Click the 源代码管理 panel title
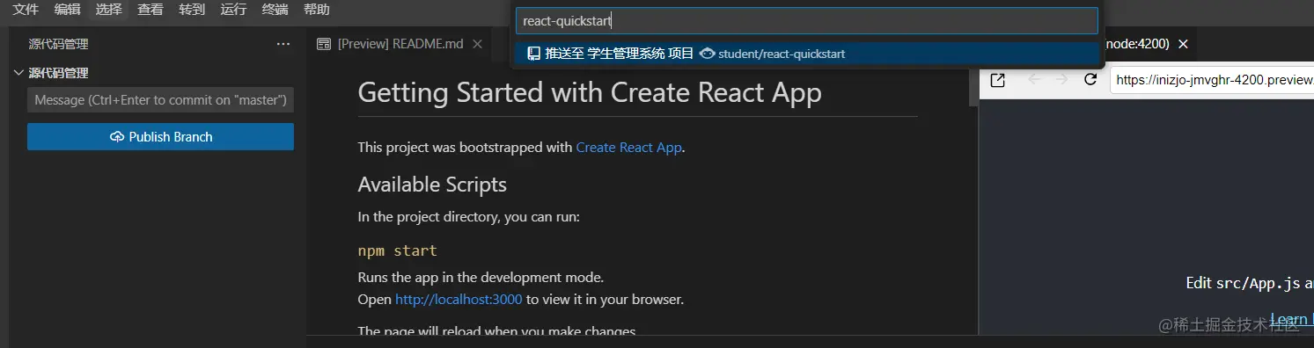The height and width of the screenshot is (348, 1314). click(x=58, y=44)
